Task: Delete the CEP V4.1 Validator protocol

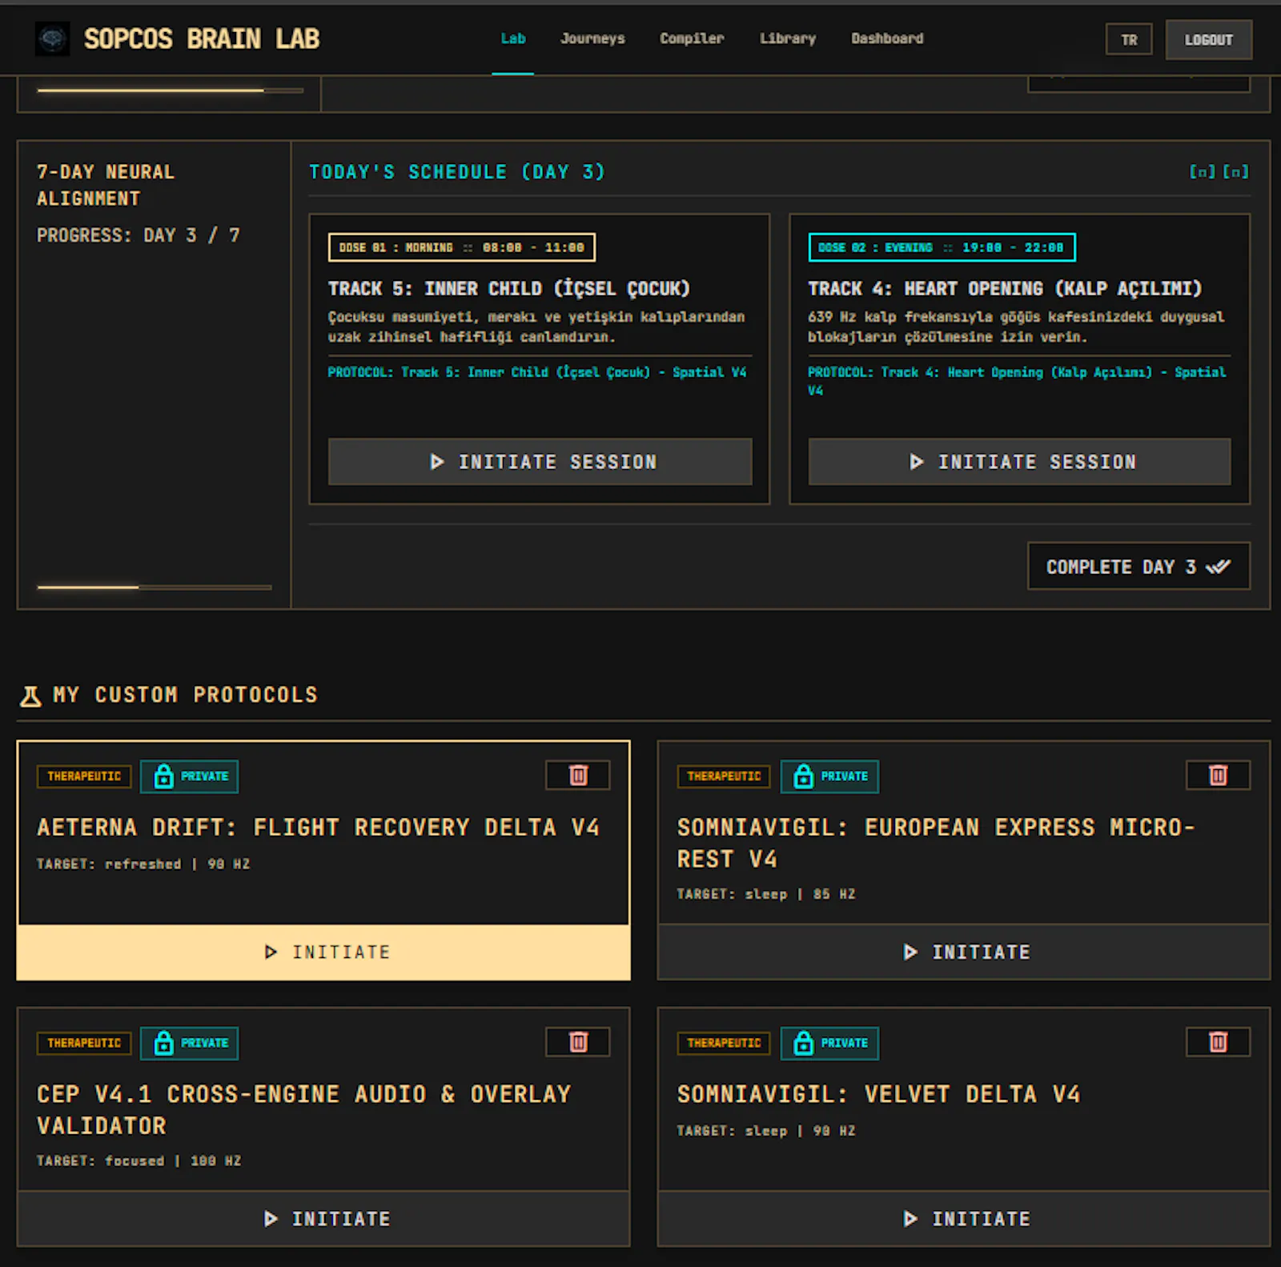Action: point(578,1042)
